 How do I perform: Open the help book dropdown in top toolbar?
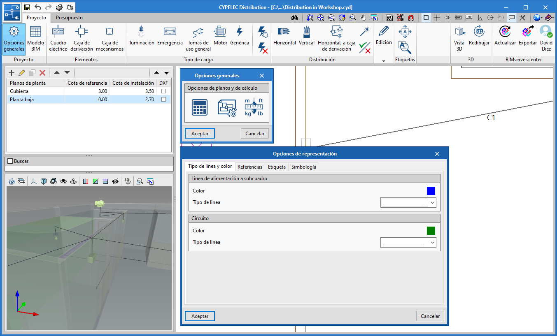549,18
